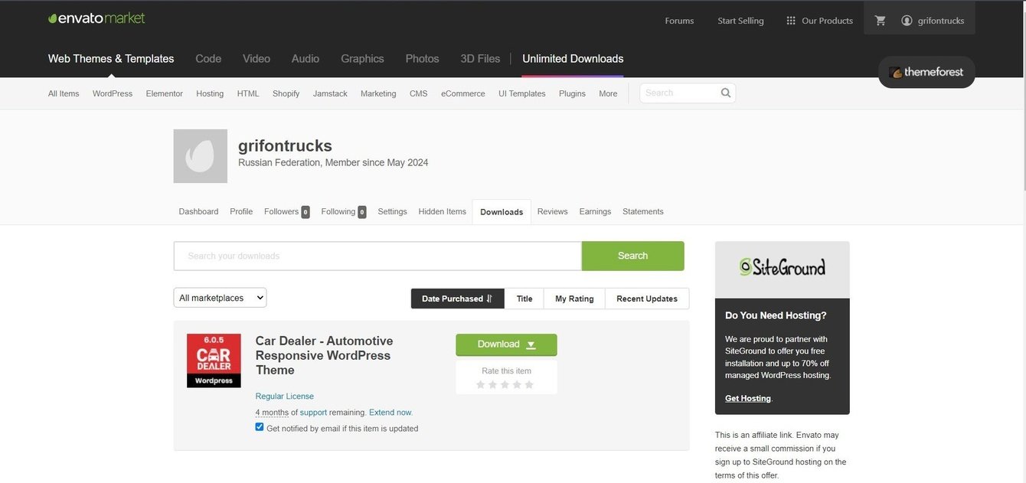Focus the Search your downloads field

pyautogui.click(x=377, y=256)
